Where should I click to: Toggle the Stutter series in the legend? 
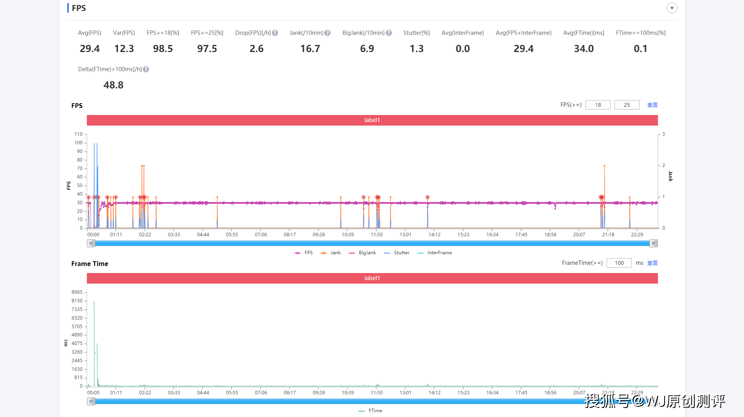pos(397,253)
